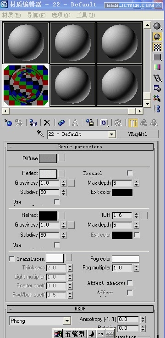Viewport: 165px width, 338px height.
Task: Click the 五笔型 input method button
Action: coord(75,334)
